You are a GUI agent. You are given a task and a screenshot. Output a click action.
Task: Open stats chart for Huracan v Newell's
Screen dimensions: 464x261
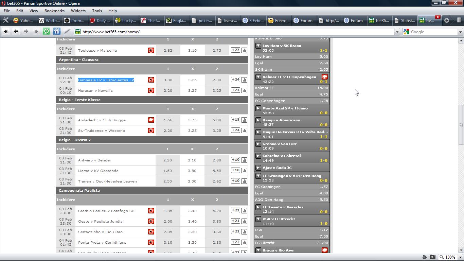pyautogui.click(x=244, y=90)
